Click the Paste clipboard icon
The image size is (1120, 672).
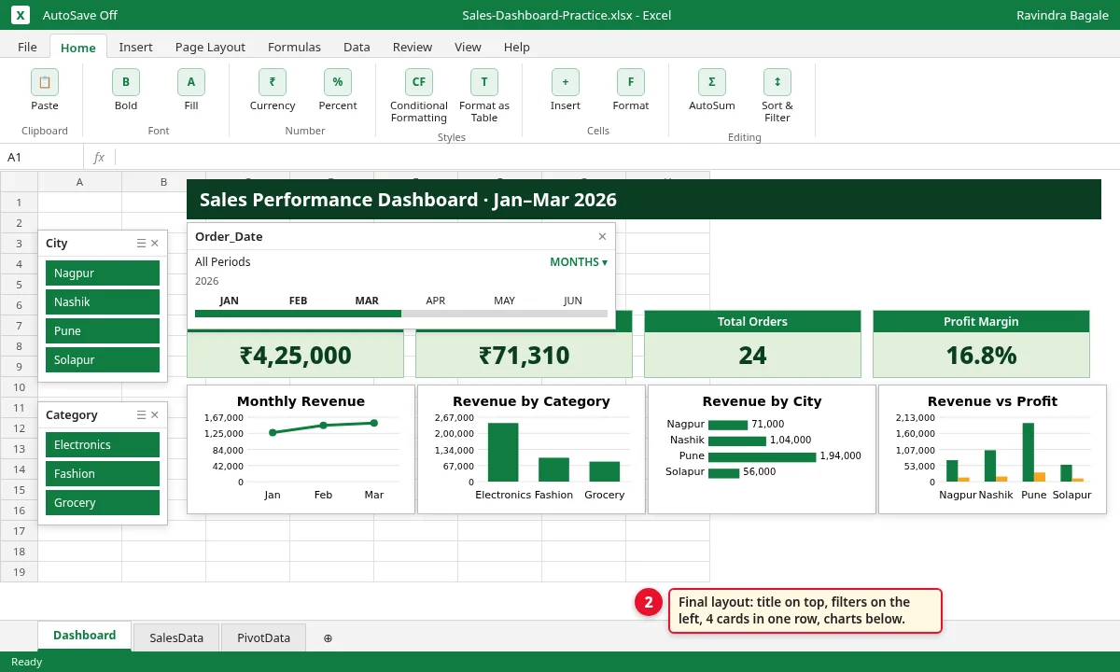coord(45,82)
